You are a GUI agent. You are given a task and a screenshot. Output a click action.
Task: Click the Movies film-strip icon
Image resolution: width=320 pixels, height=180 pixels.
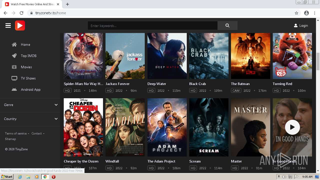click(x=14, y=67)
